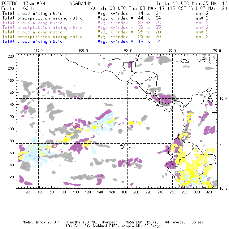Click the olive 'Total cloud mixing ratio' legend entry

tap(32, 32)
